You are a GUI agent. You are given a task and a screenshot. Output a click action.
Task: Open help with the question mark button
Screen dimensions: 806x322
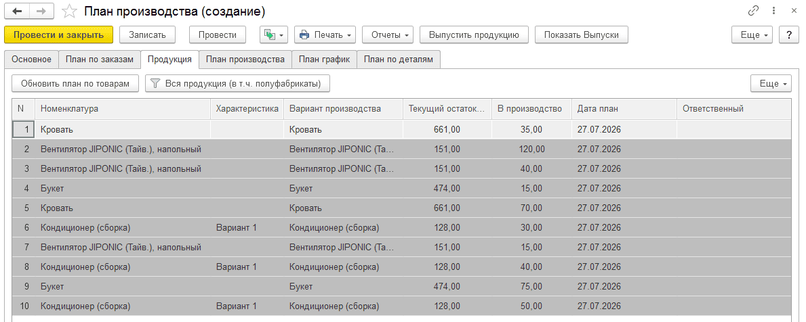click(789, 35)
